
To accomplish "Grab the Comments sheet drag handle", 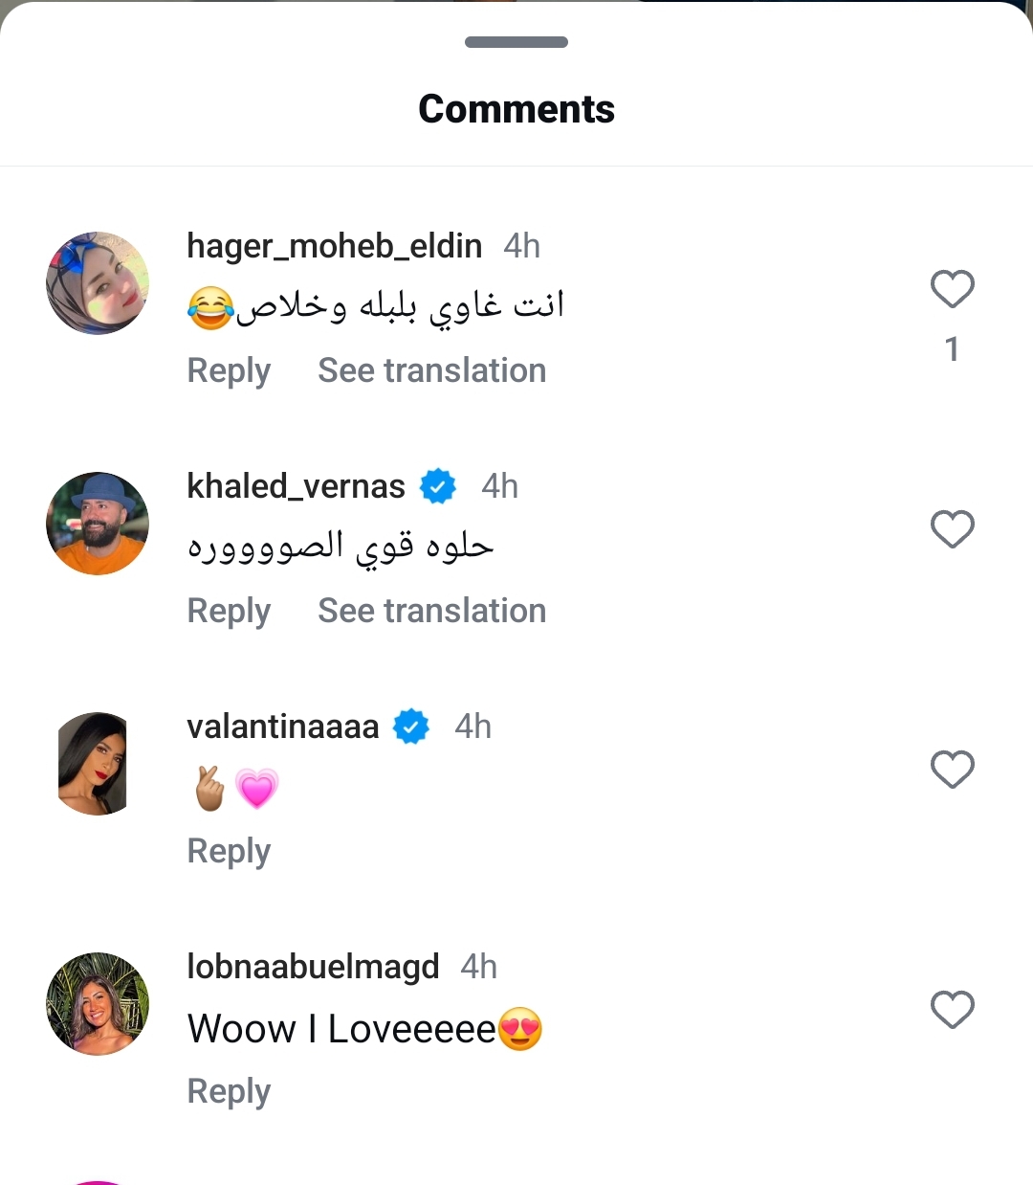I will 516,42.
